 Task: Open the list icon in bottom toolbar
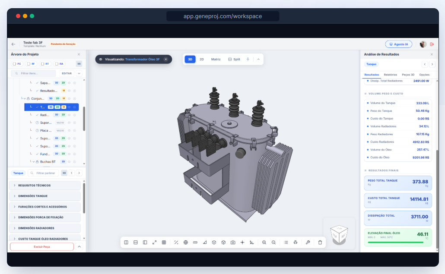tap(286, 242)
